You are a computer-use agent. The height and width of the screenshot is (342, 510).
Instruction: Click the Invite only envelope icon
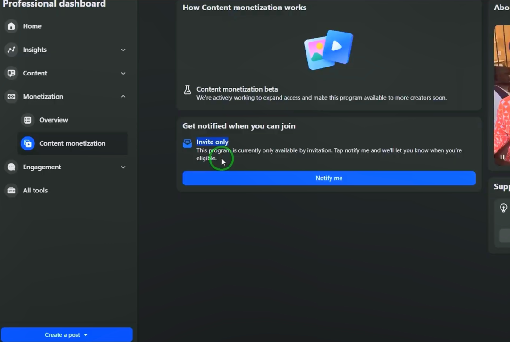coord(187,143)
